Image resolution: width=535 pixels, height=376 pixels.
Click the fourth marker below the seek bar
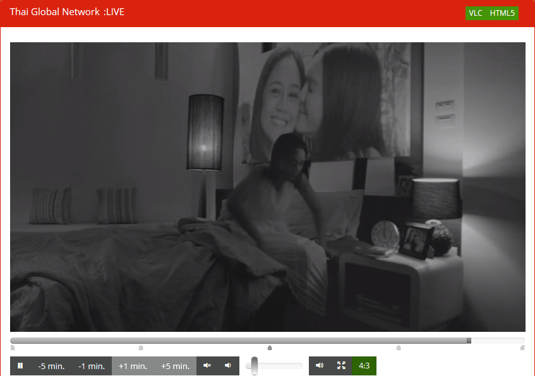click(x=399, y=348)
